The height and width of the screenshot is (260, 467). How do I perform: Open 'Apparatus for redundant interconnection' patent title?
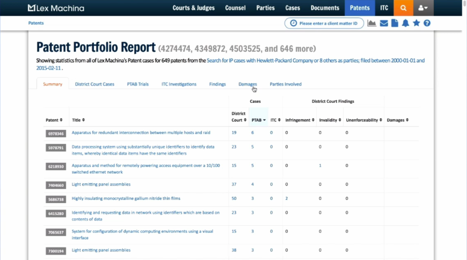click(x=141, y=133)
